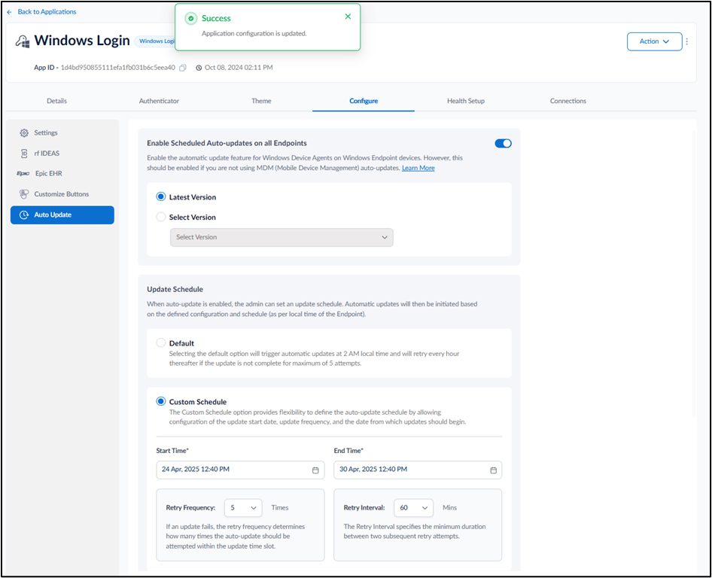
Task: Click the Auto Update clock icon
Action: 24,214
